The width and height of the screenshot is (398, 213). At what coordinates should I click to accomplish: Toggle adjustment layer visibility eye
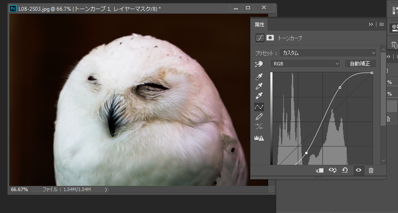click(358, 170)
